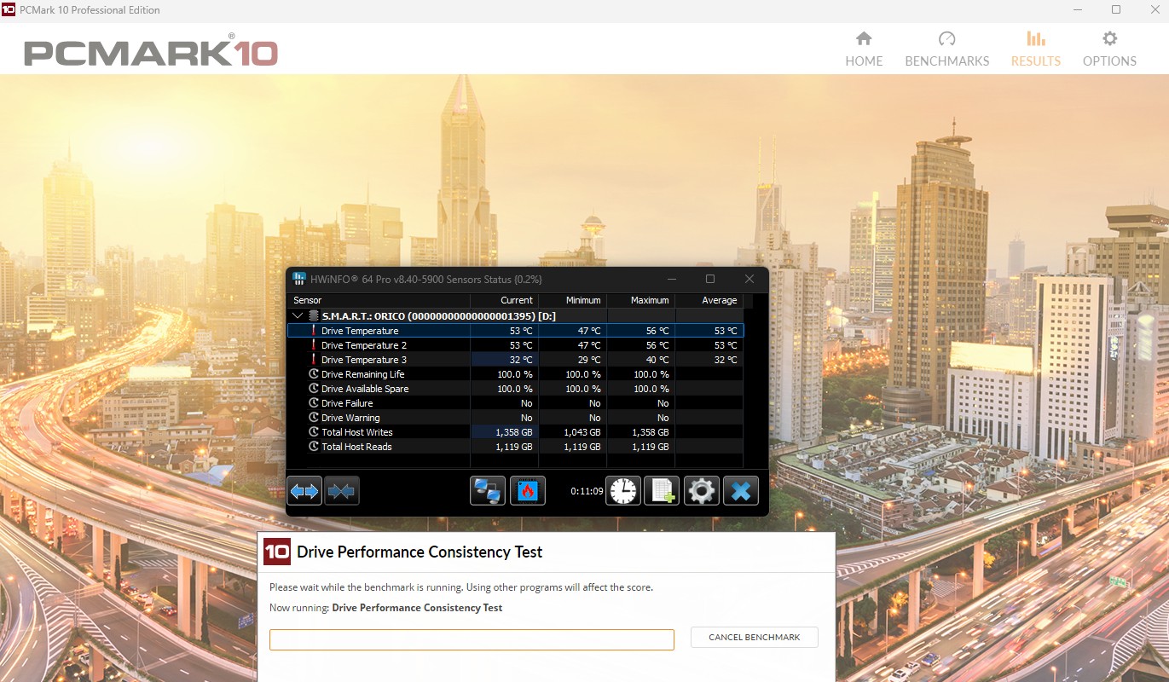
Task: Click the shrink columns arrows icon in HWiNFO
Action: (342, 491)
